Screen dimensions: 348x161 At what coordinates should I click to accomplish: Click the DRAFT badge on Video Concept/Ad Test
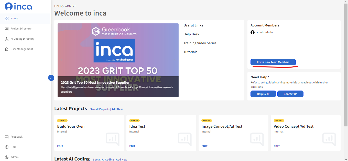[x=279, y=121]
